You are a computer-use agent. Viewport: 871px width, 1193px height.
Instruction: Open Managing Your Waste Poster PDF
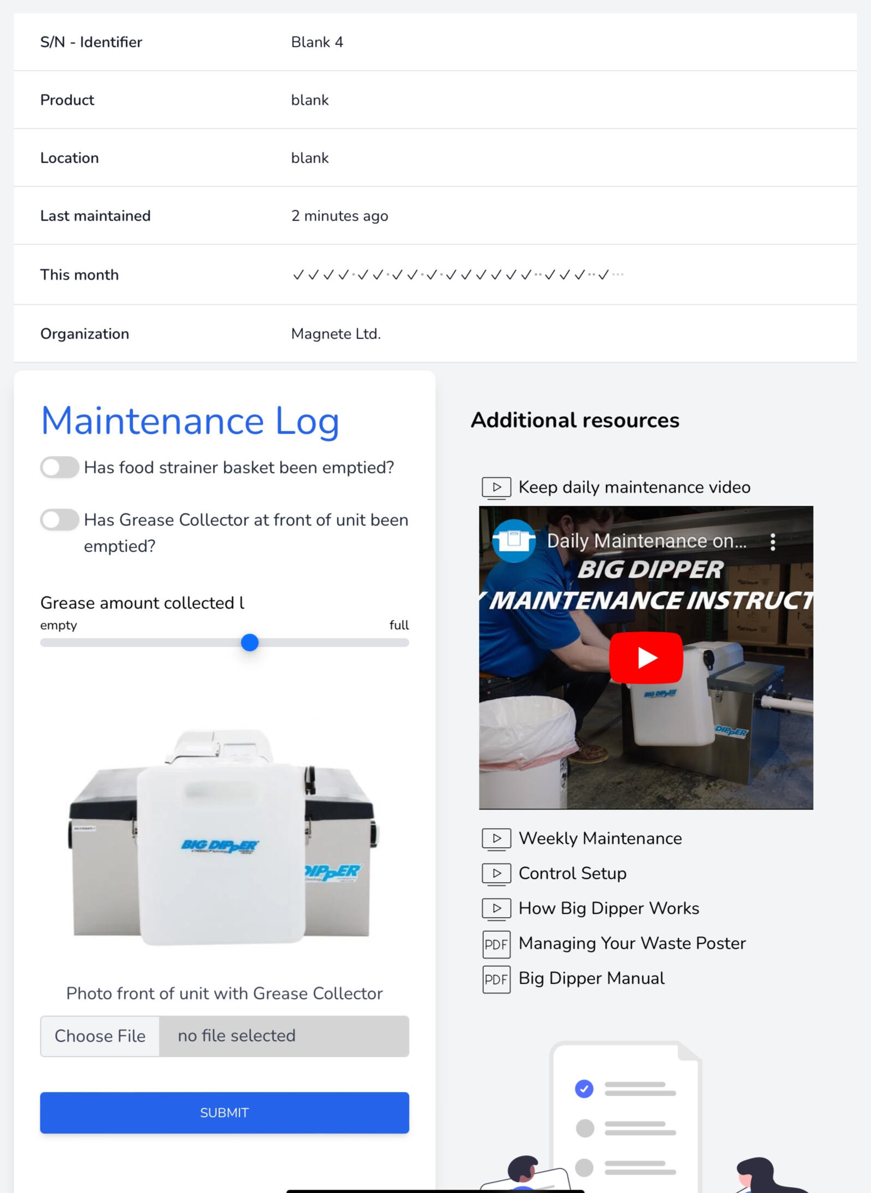point(632,943)
